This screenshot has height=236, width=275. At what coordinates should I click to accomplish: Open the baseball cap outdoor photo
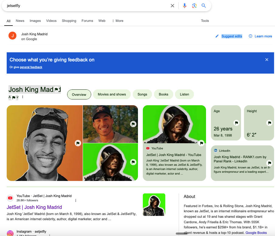[110, 124]
